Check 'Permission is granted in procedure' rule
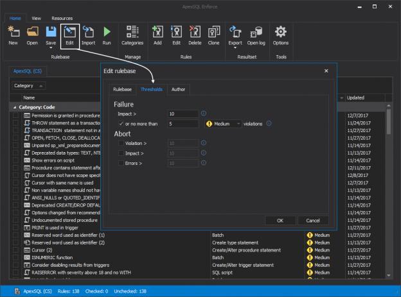This screenshot has width=401, height=297. tap(15, 115)
